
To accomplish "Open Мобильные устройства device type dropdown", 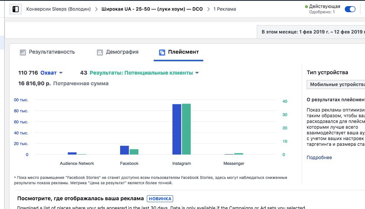I will pos(336,85).
